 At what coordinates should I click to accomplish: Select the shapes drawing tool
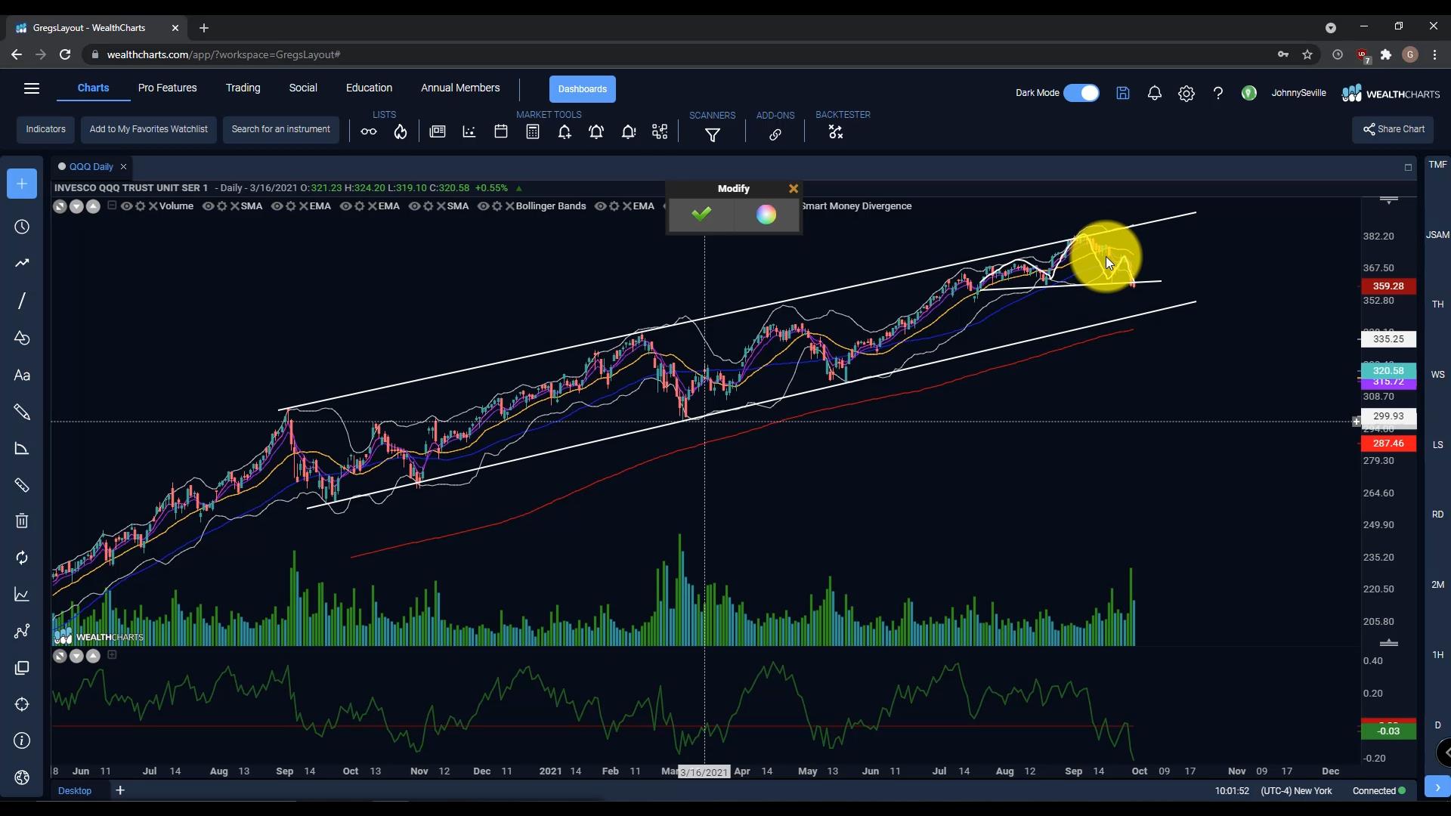22,338
